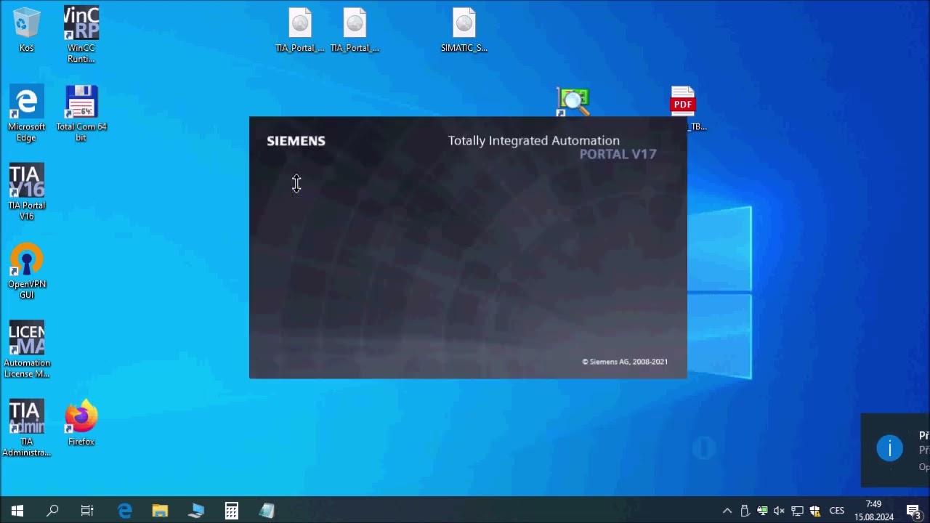Select the WinCC Runtime desktop shortcut
Image resolution: width=930 pixels, height=523 pixels.
pyautogui.click(x=81, y=33)
